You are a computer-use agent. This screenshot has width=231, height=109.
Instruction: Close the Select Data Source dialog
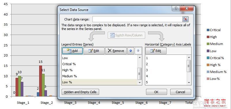coord(187,8)
